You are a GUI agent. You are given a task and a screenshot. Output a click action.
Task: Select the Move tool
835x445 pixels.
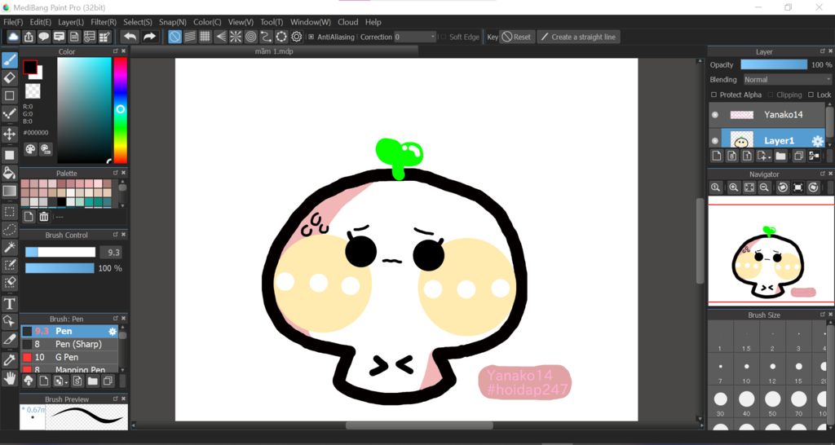click(10, 134)
